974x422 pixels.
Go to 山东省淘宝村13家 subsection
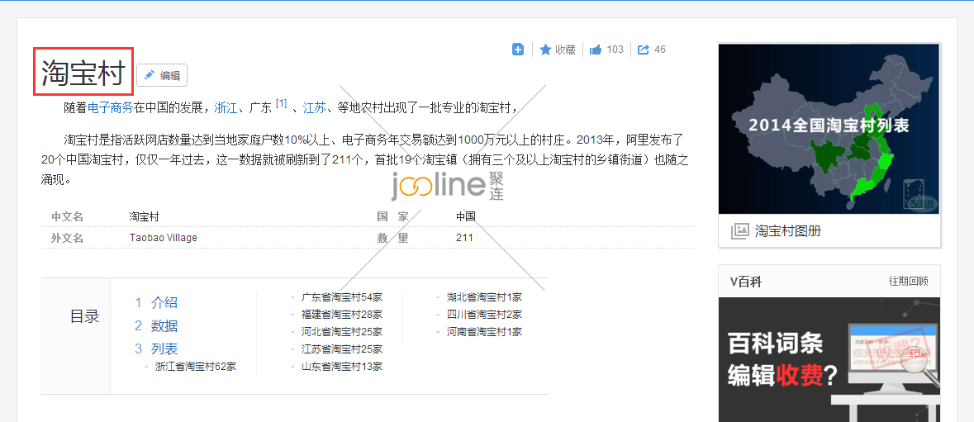click(x=342, y=366)
